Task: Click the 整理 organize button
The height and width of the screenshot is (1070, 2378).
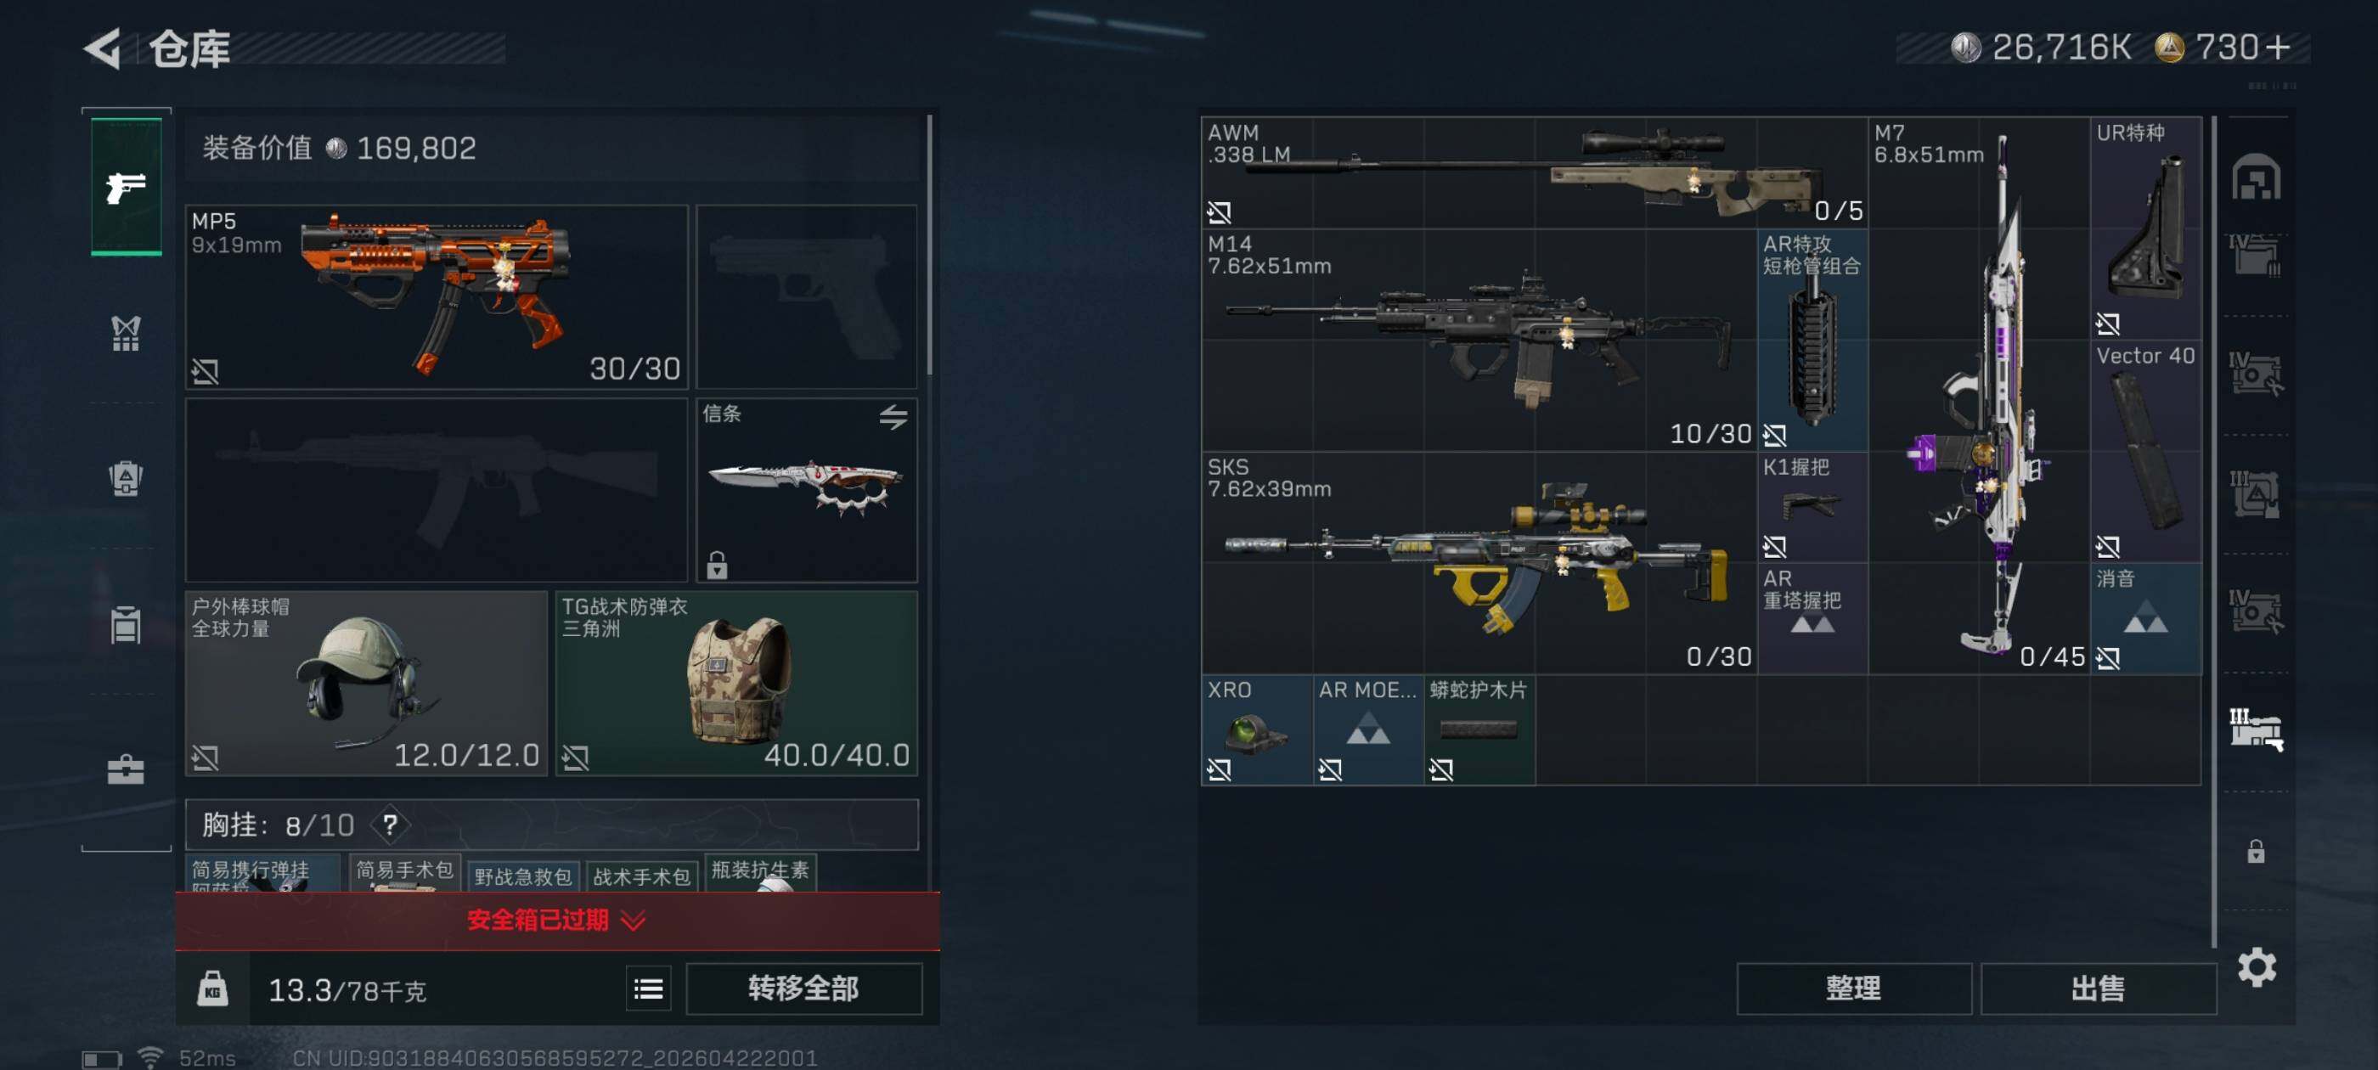Action: coord(1853,988)
